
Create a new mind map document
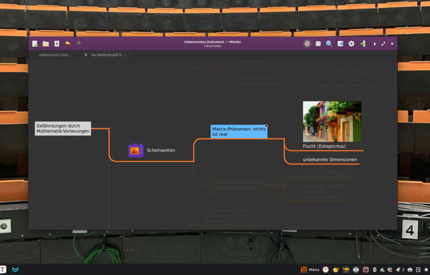(x=35, y=43)
